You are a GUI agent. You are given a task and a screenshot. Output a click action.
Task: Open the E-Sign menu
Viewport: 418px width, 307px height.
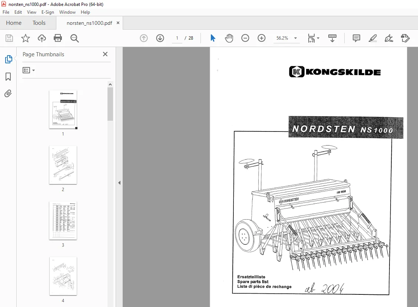click(x=48, y=12)
